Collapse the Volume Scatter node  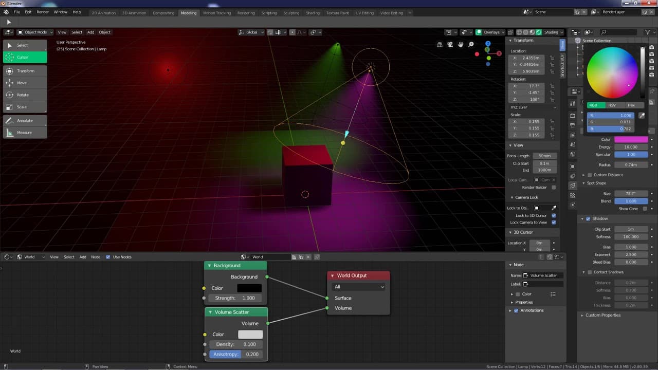(x=210, y=312)
